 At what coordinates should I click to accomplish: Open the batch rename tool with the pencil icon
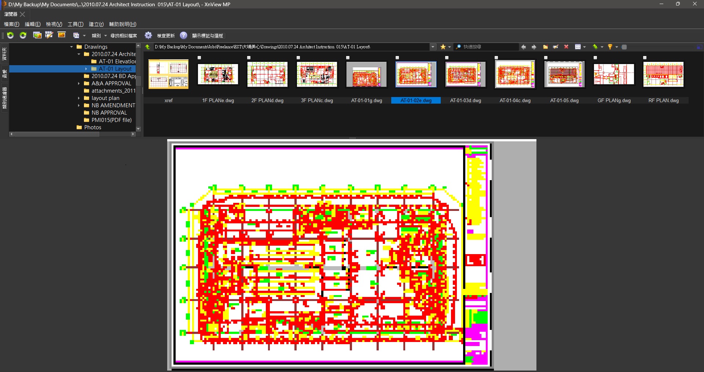[x=49, y=35]
